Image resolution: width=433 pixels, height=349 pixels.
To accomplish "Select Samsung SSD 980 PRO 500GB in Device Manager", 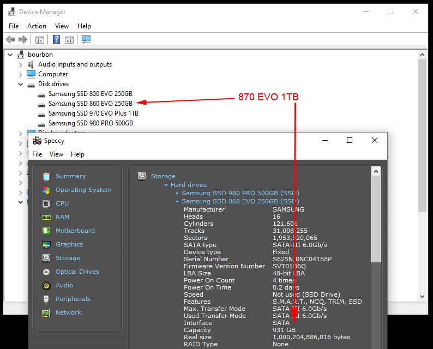I will [x=91, y=123].
